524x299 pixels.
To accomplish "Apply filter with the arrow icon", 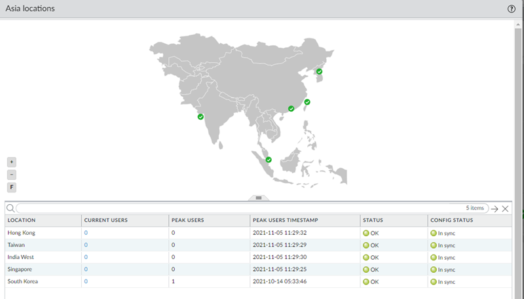I will (x=495, y=209).
